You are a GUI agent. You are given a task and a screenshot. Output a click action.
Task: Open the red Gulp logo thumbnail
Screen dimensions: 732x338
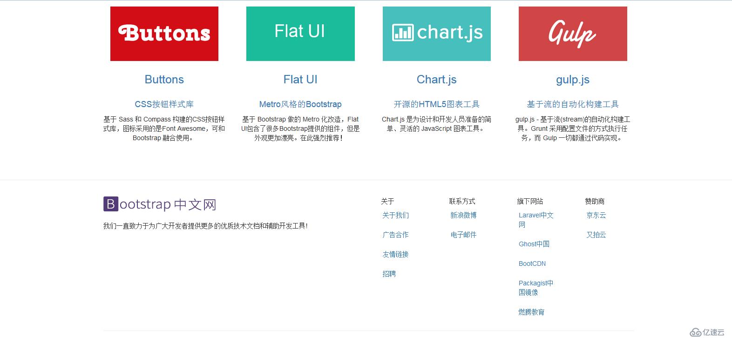tap(573, 34)
